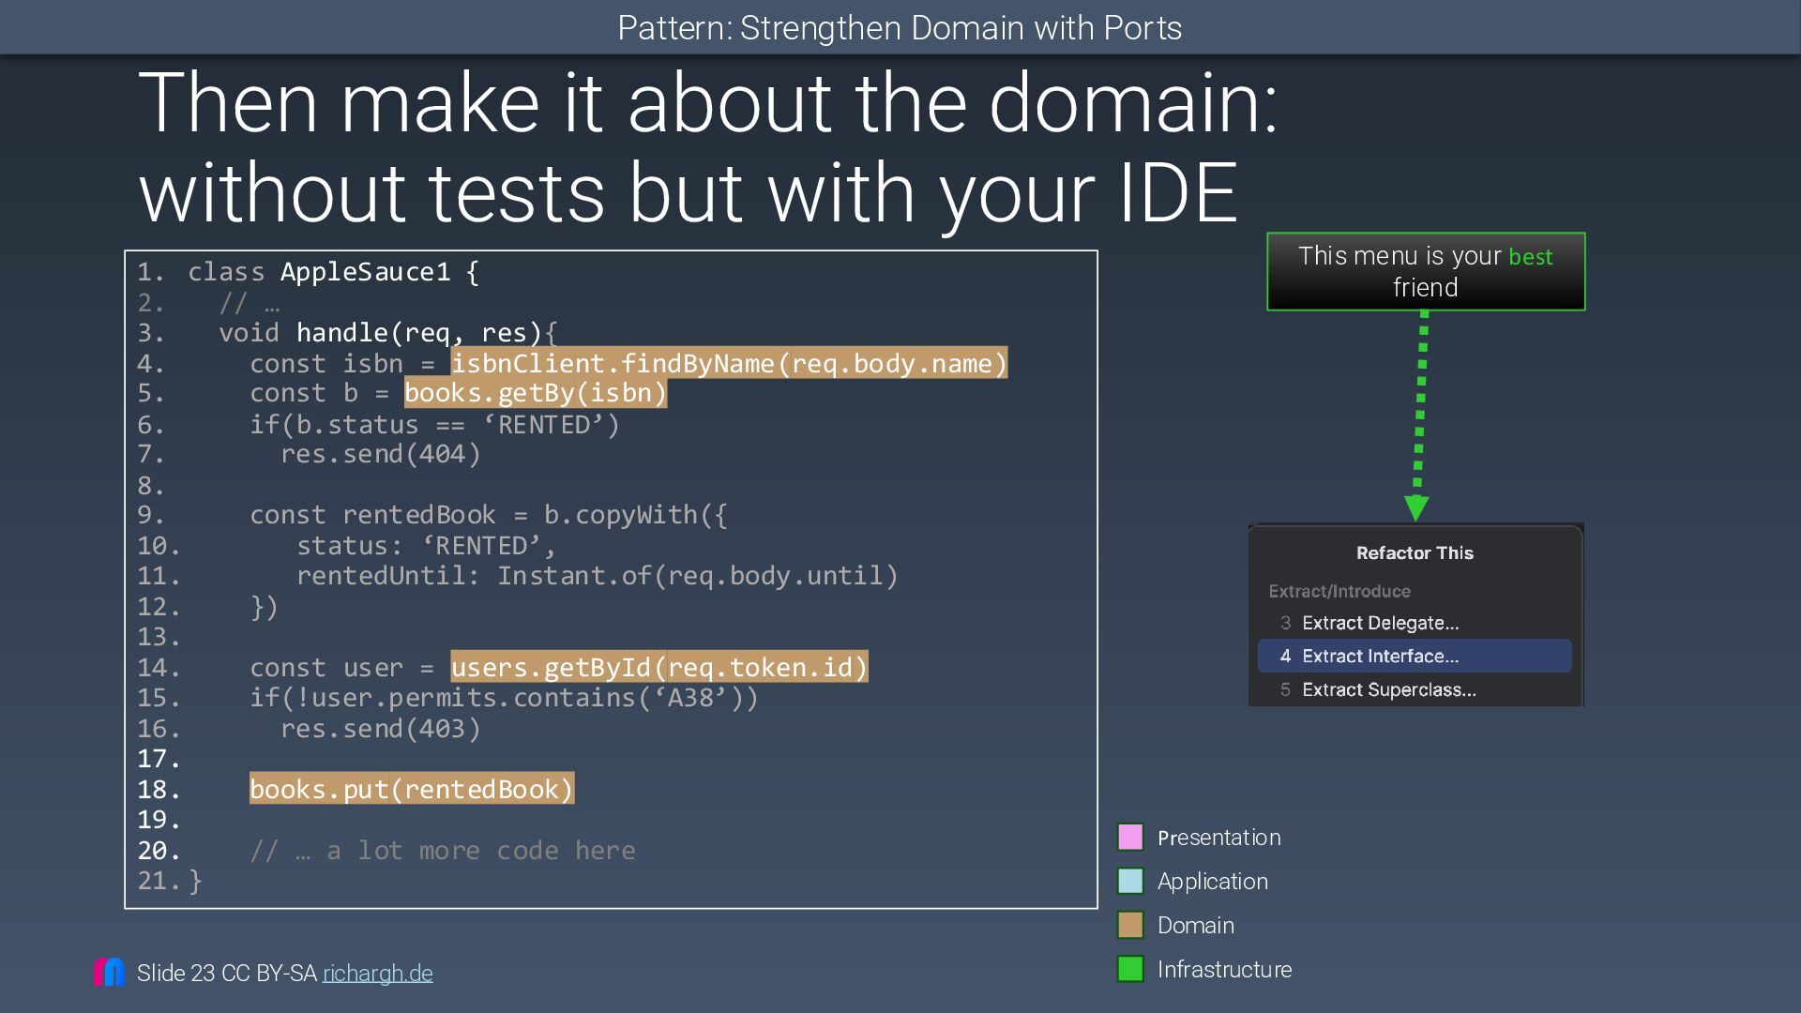
Task: Click the tan Domain legend swatch
Action: click(1130, 925)
